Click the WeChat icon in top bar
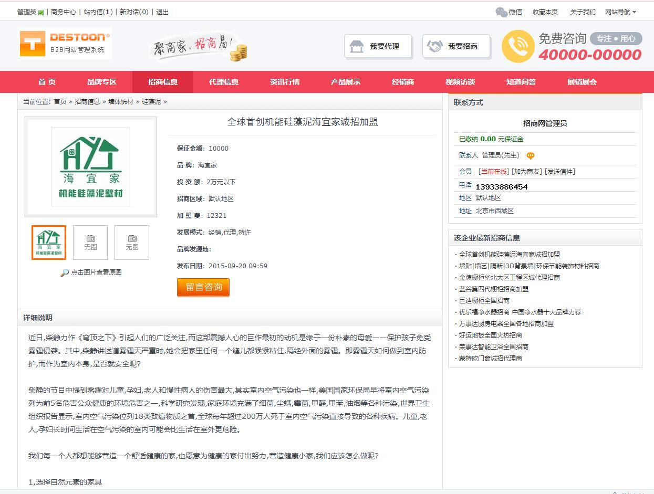The width and height of the screenshot is (654, 494). (501, 12)
